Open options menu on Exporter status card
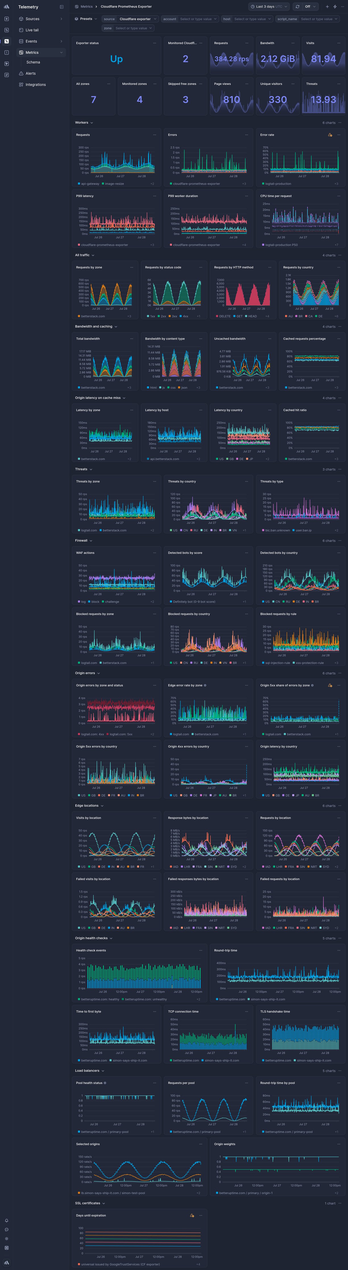This screenshot has height=1270, width=348. point(154,43)
